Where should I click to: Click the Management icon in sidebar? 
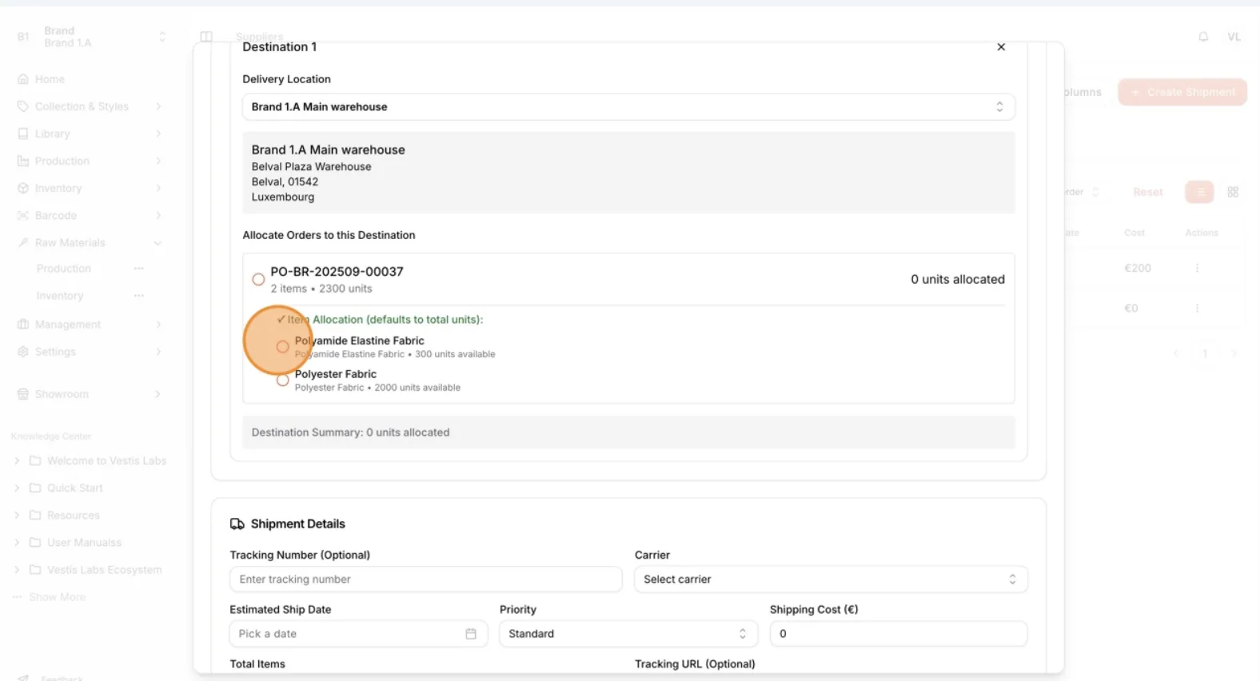(x=23, y=325)
